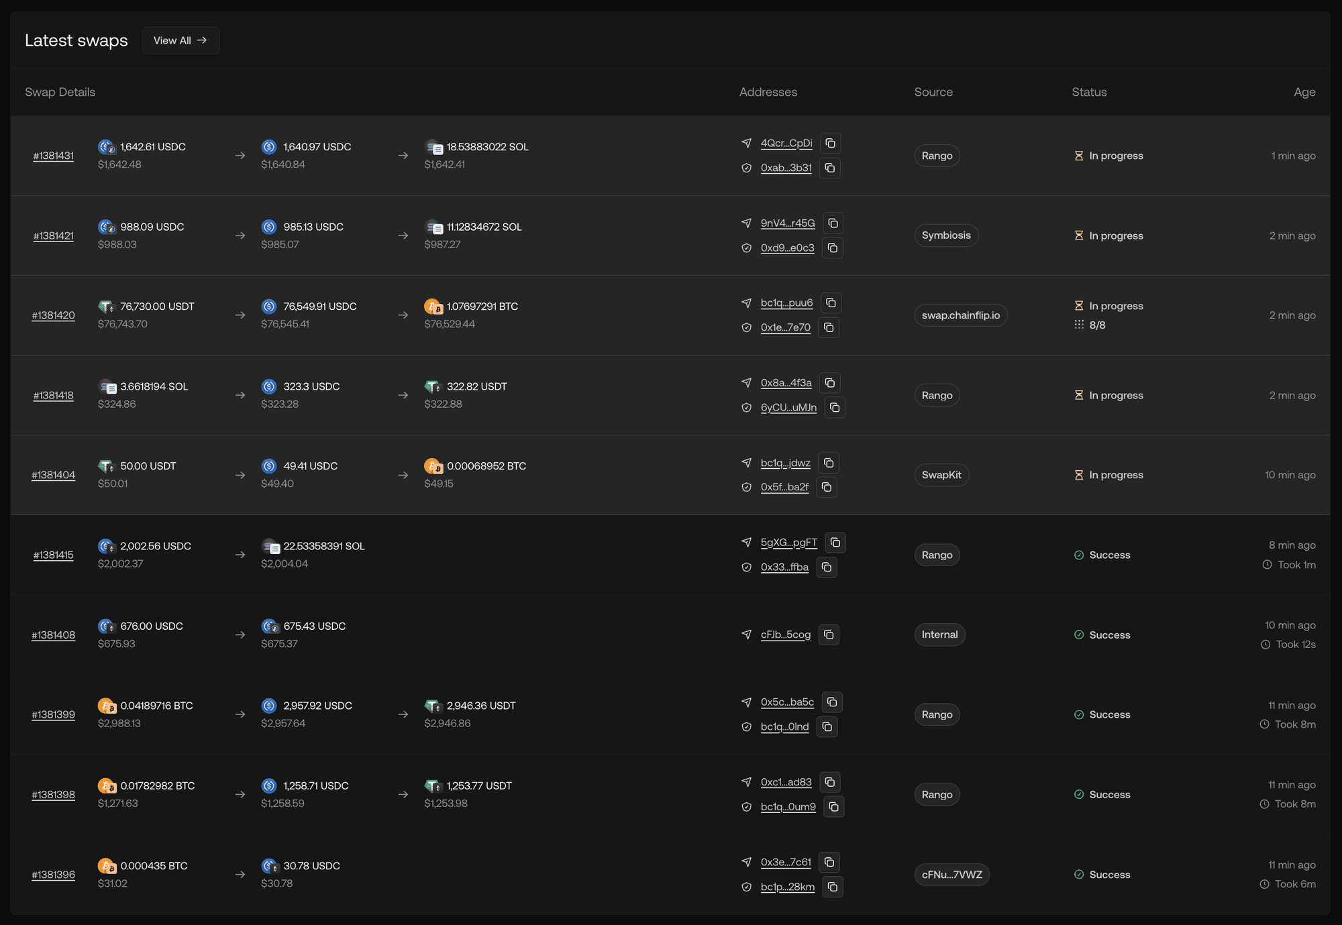This screenshot has width=1342, height=925.
Task: Copy address bc1q...puu6
Action: click(x=831, y=303)
